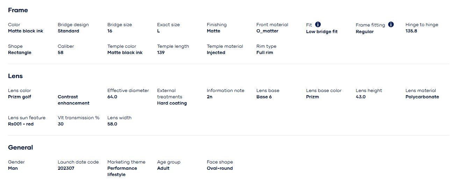Click the Performance lifestyle marketing theme
Image resolution: width=457 pixels, height=183 pixels.
pyautogui.click(x=122, y=171)
